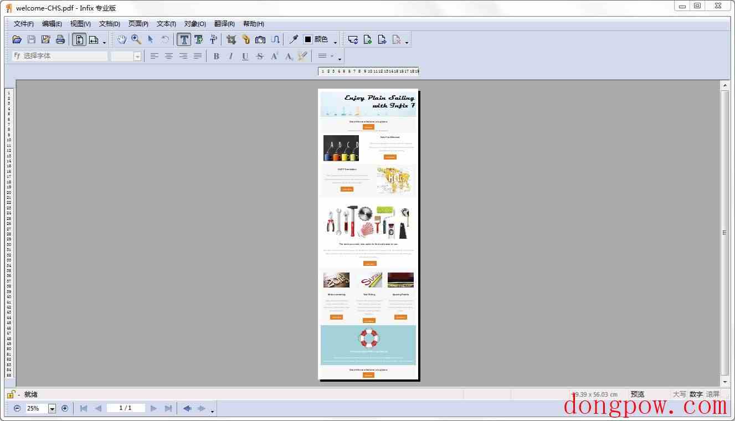Click the link chain tool icon
This screenshot has width=735, height=421.
click(246, 39)
